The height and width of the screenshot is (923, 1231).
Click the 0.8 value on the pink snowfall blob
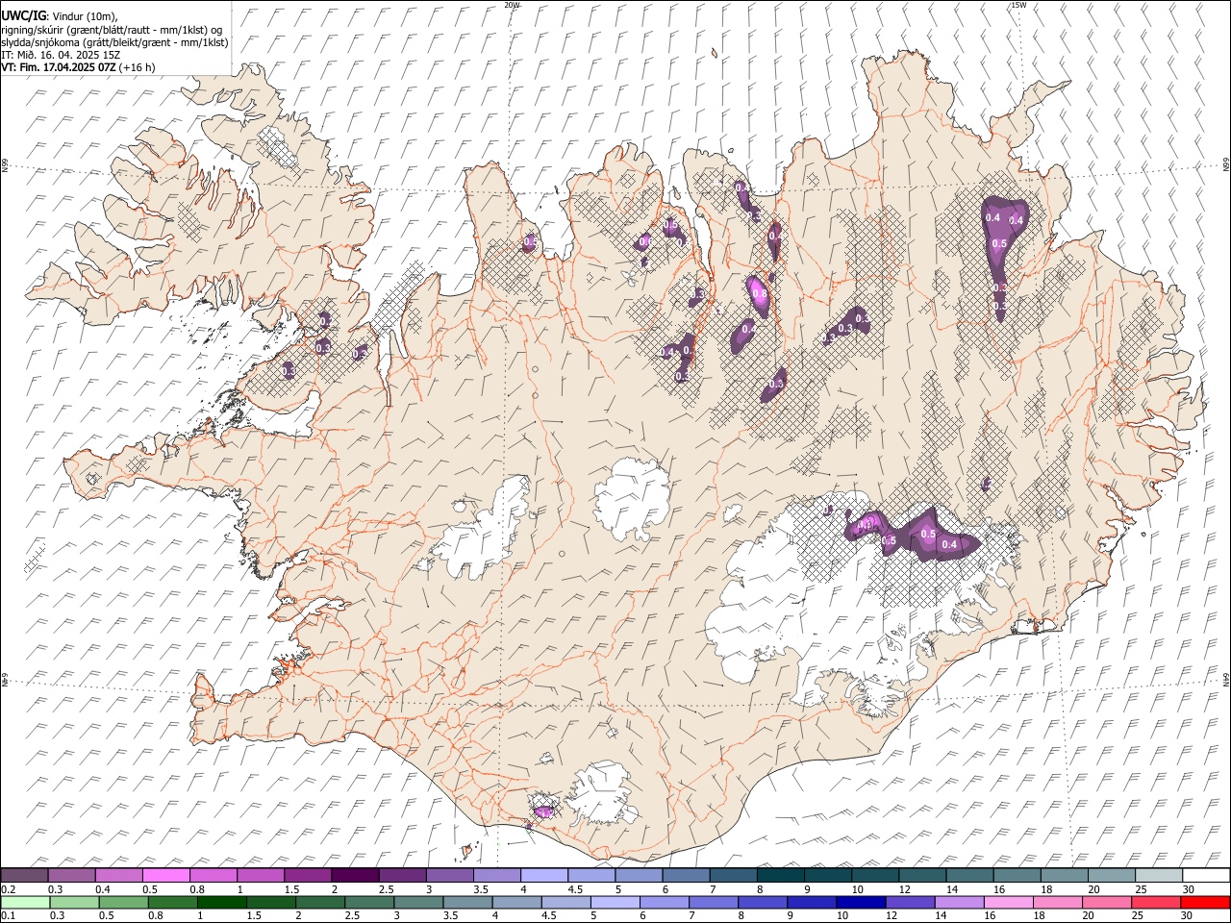[x=760, y=293]
